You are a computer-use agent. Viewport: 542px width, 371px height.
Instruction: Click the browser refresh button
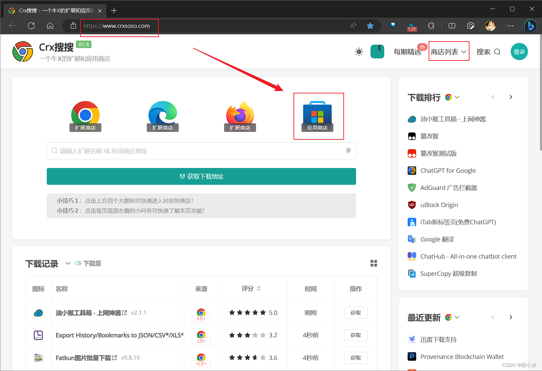coord(31,26)
